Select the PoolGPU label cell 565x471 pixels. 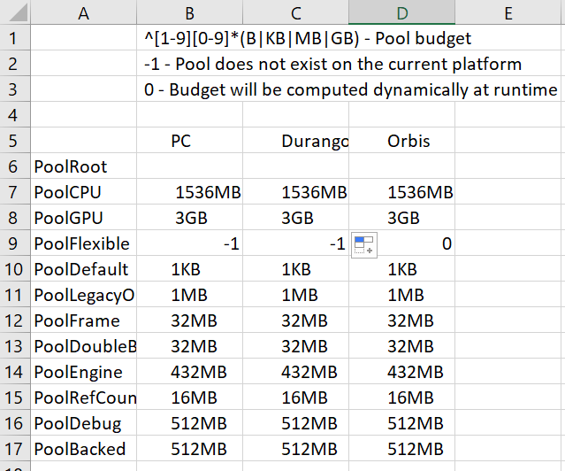pos(84,217)
